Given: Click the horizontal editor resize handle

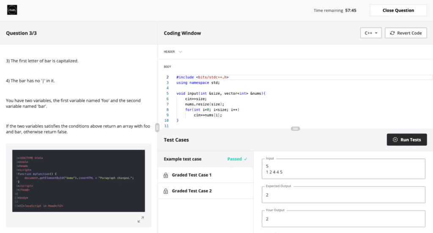Looking at the screenshot, I should [x=295, y=129].
